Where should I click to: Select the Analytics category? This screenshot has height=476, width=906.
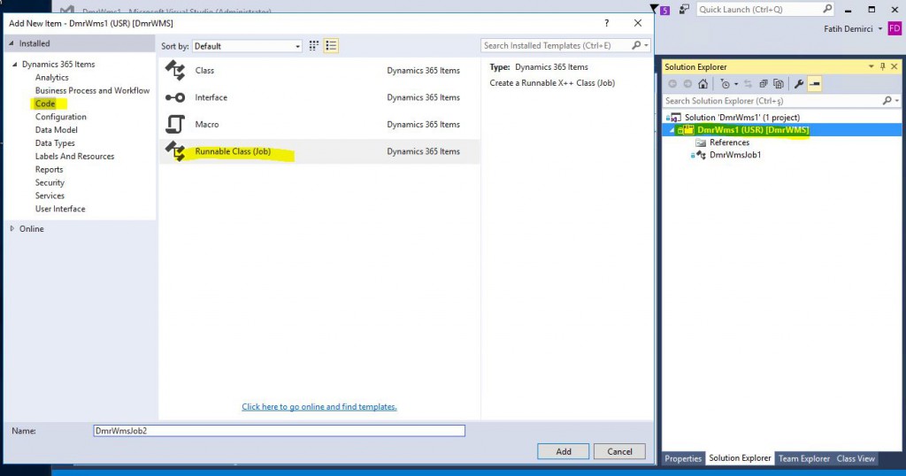point(51,77)
